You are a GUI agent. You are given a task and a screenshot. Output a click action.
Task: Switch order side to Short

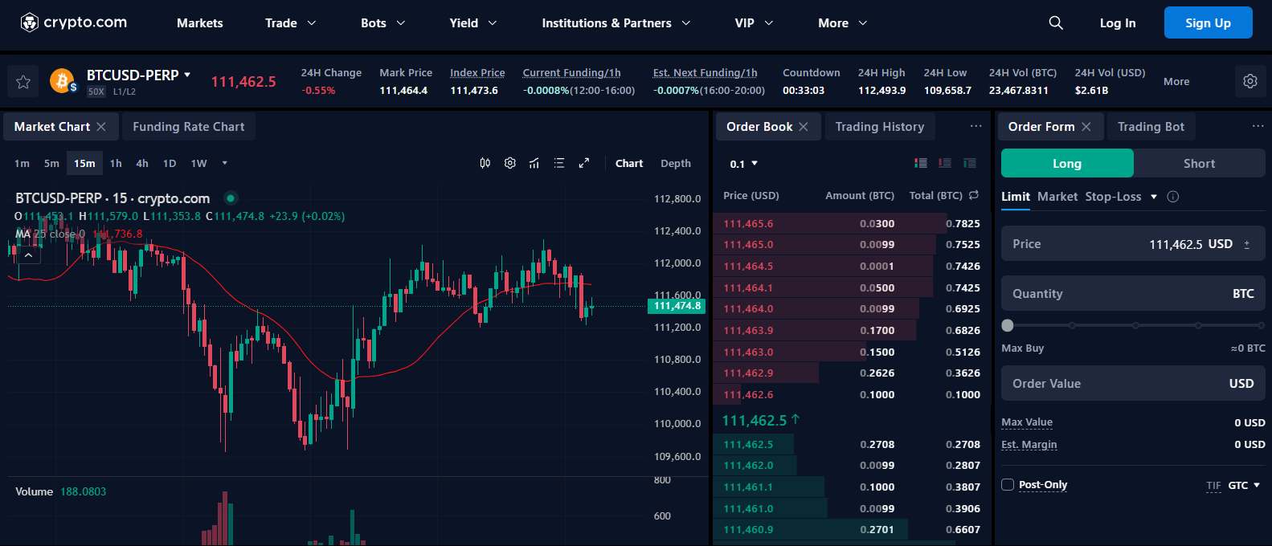coord(1199,163)
